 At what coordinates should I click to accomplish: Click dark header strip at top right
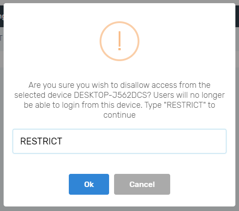click(237, 16)
